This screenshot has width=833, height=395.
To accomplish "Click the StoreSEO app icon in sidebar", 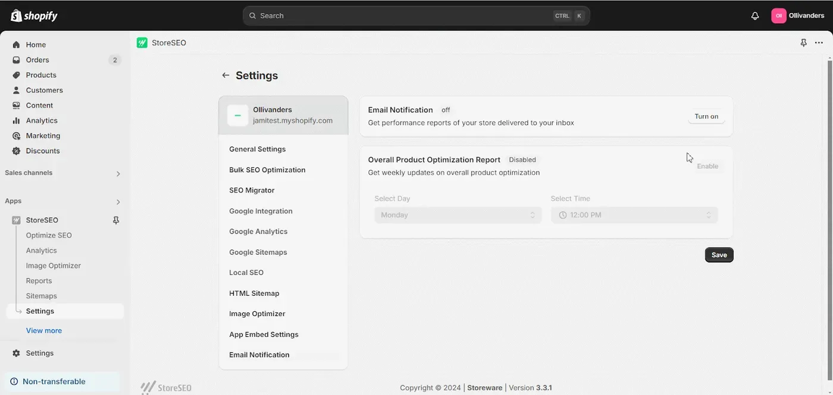I will (x=16, y=220).
